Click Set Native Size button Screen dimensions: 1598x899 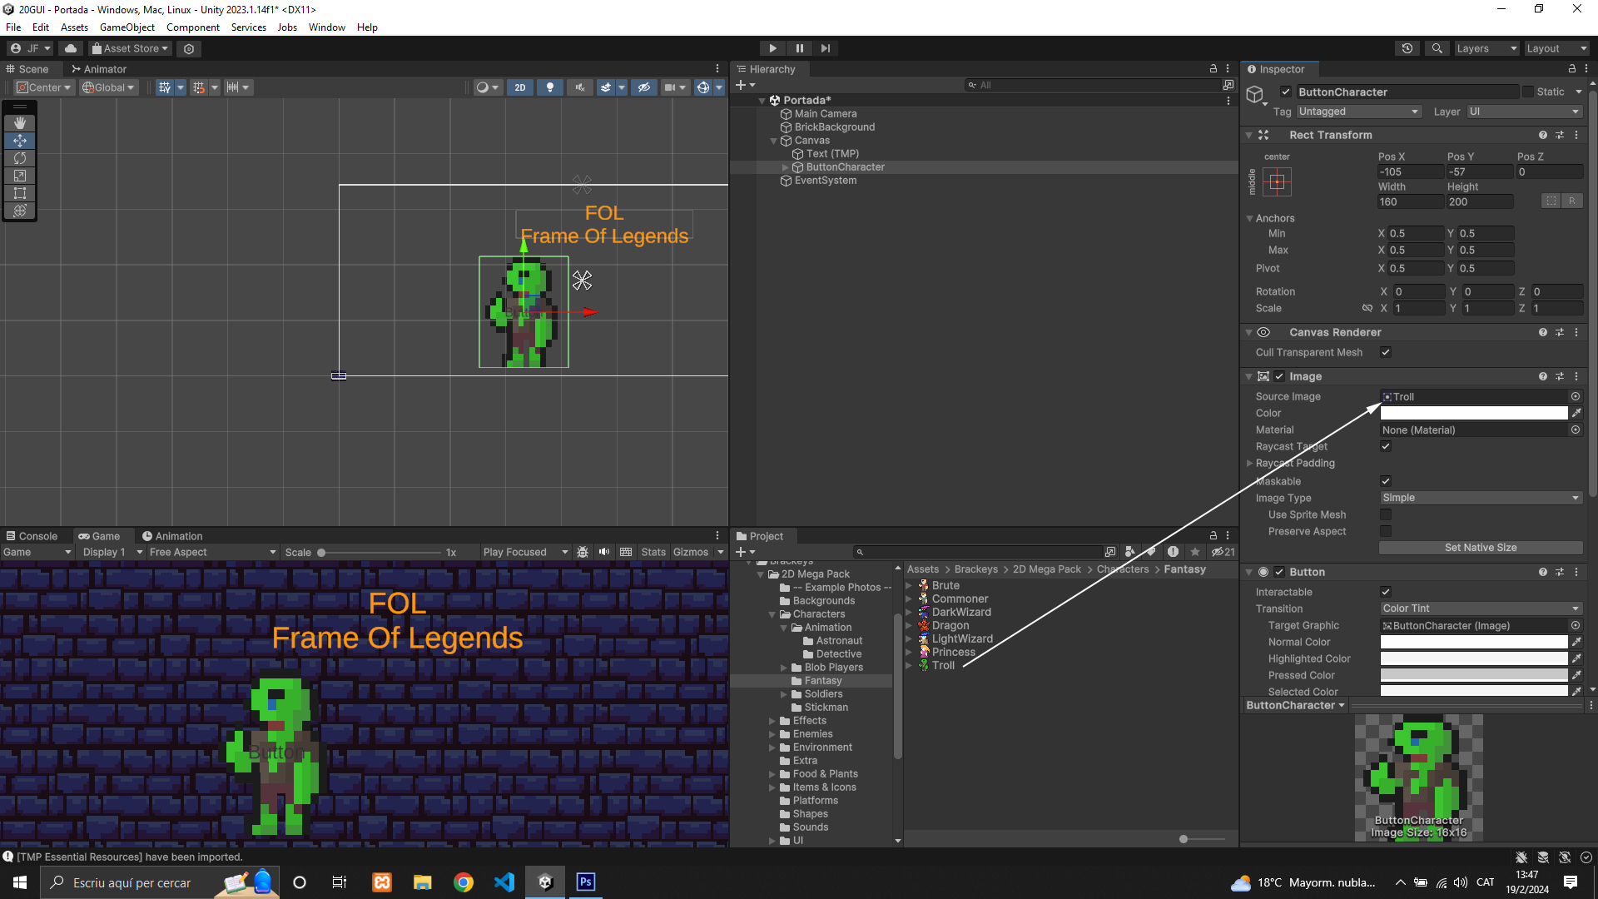click(x=1480, y=548)
